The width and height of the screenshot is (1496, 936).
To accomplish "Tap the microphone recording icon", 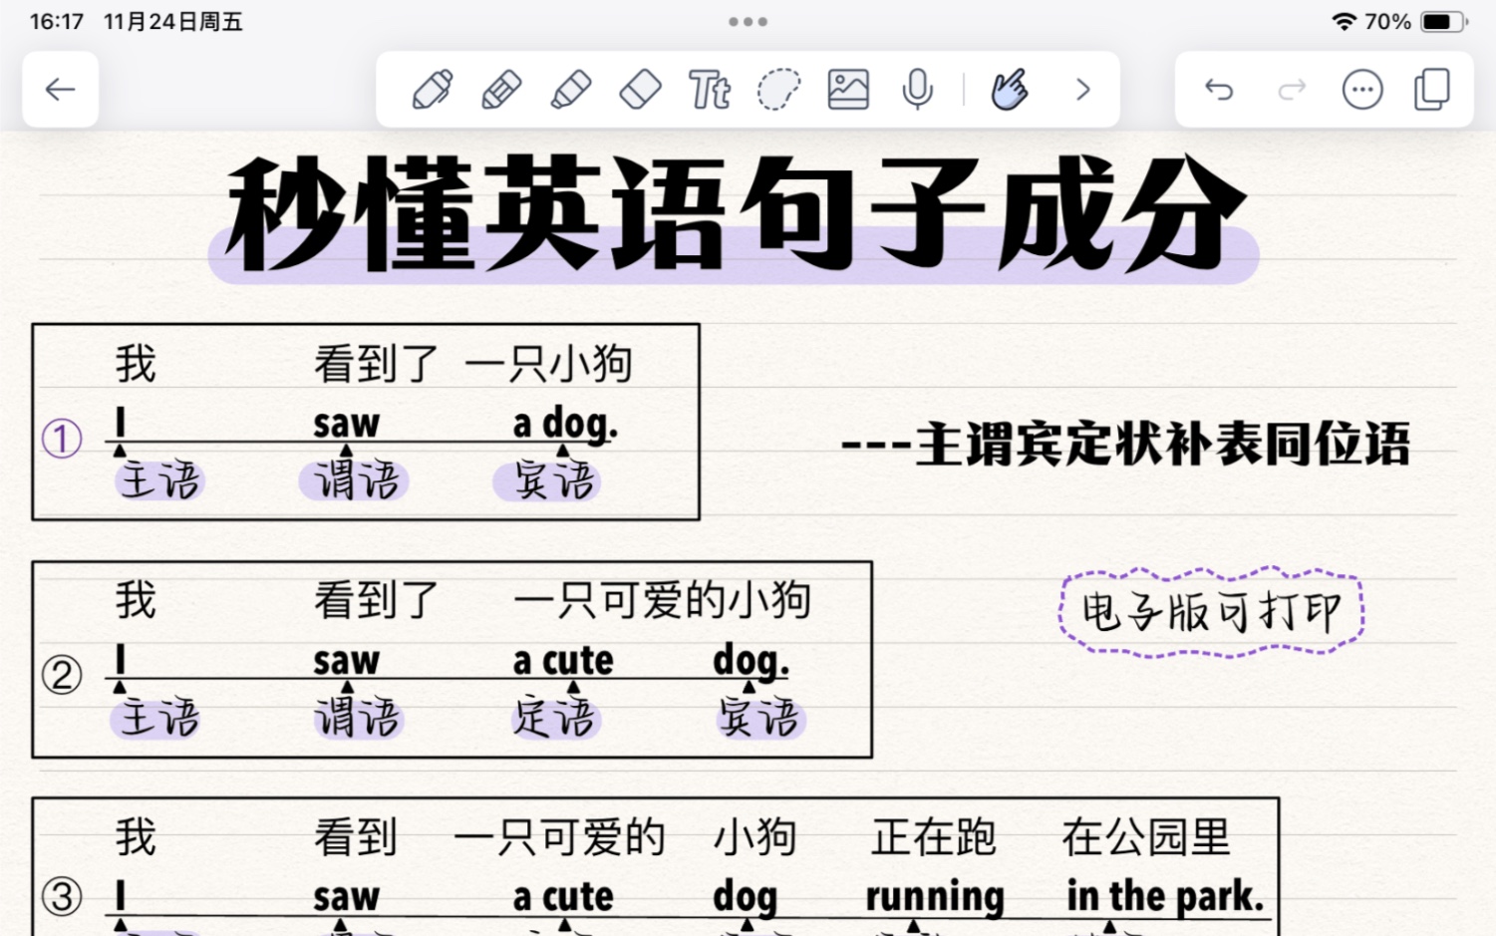I will click(917, 90).
